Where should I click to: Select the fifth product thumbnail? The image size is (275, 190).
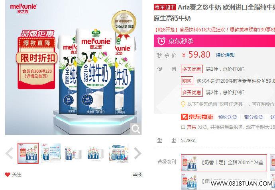pyautogui.click(x=119, y=153)
